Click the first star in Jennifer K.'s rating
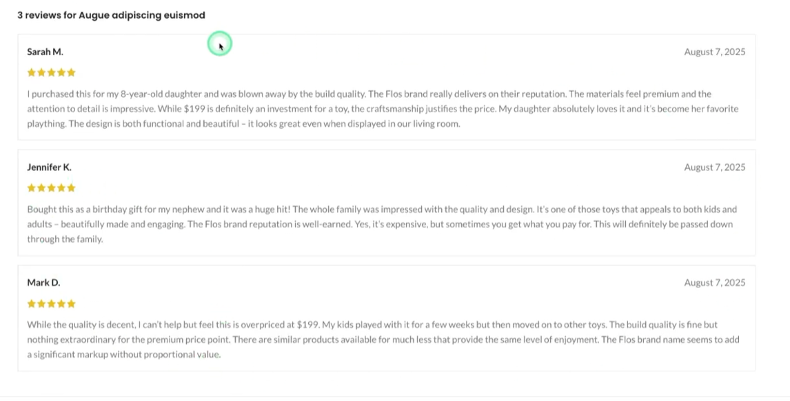The width and height of the screenshot is (790, 401). (31, 188)
